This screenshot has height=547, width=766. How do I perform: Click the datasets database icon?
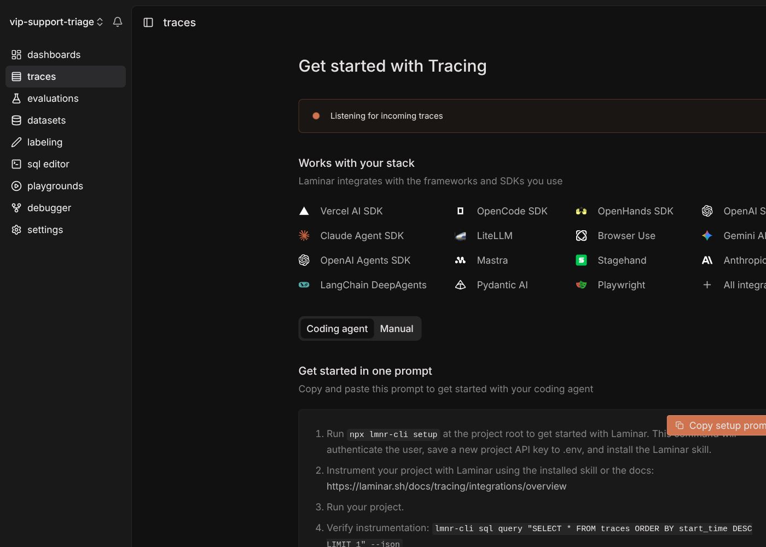click(16, 120)
